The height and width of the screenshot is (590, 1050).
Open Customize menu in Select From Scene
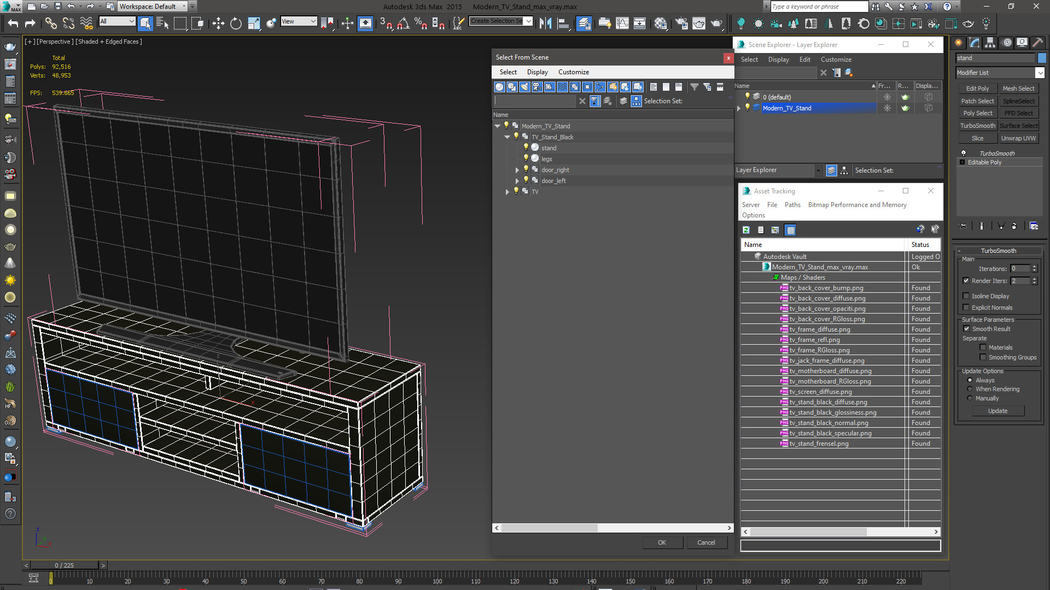click(573, 72)
